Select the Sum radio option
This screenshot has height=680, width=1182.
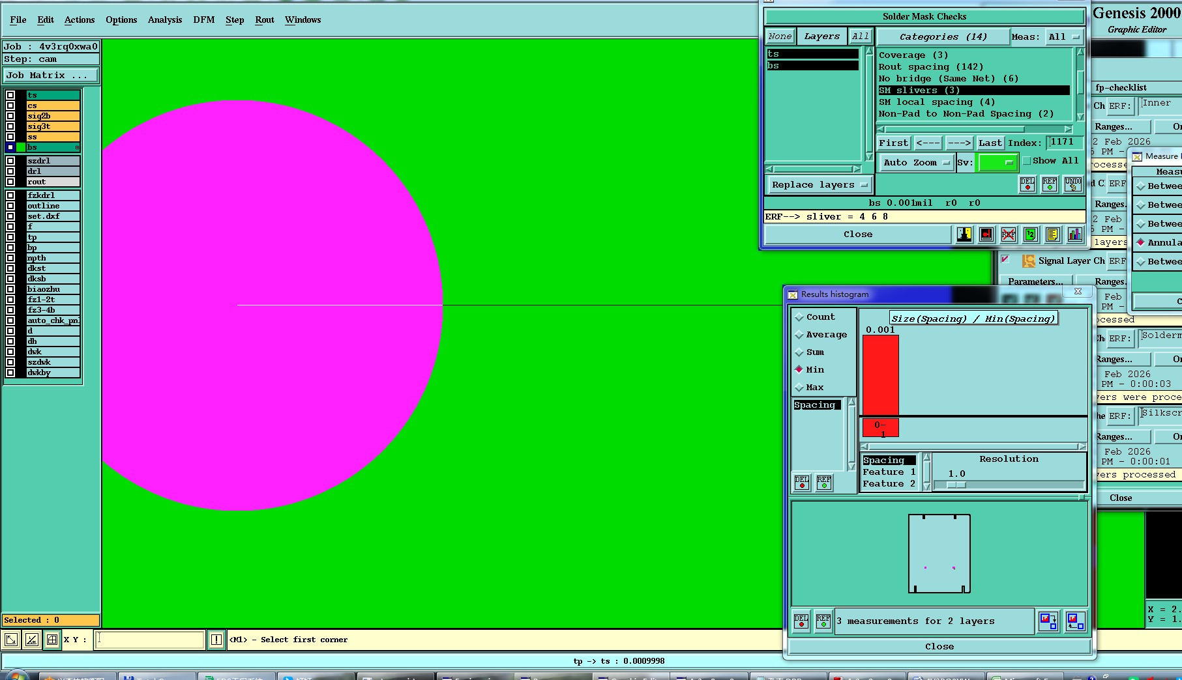point(799,352)
